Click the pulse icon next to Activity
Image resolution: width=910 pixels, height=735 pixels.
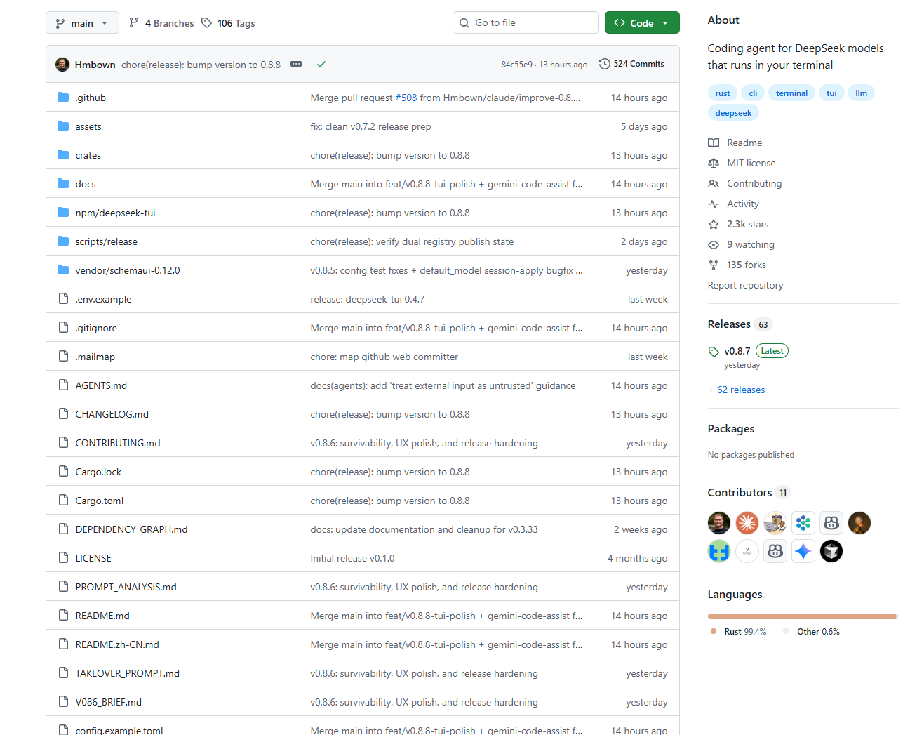coord(714,204)
